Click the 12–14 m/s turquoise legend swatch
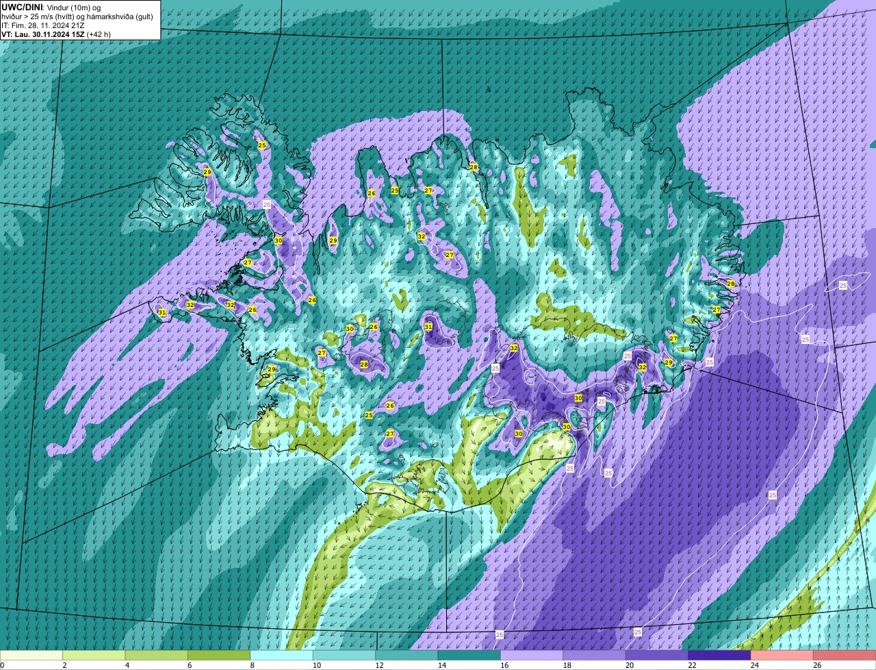 click(x=407, y=656)
